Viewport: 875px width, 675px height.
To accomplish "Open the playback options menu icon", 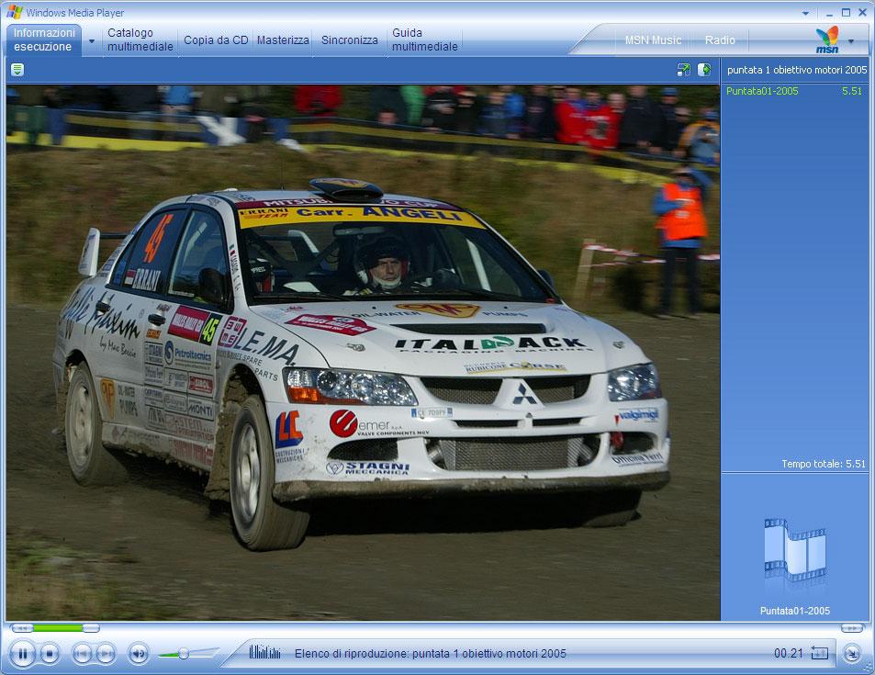I will 17,70.
